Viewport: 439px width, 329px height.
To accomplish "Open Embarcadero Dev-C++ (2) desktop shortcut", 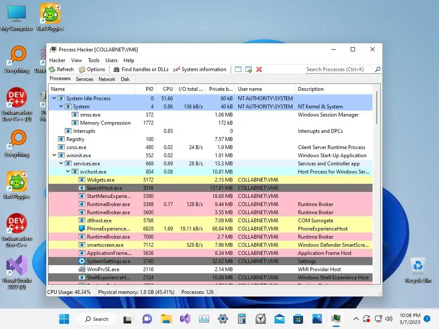I will pyautogui.click(x=17, y=104).
